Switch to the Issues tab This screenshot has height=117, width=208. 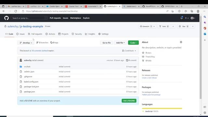(20, 34)
